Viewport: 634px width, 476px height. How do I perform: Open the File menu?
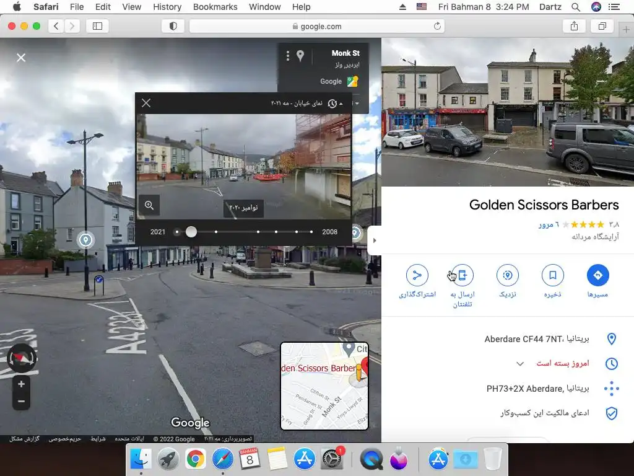coord(76,7)
